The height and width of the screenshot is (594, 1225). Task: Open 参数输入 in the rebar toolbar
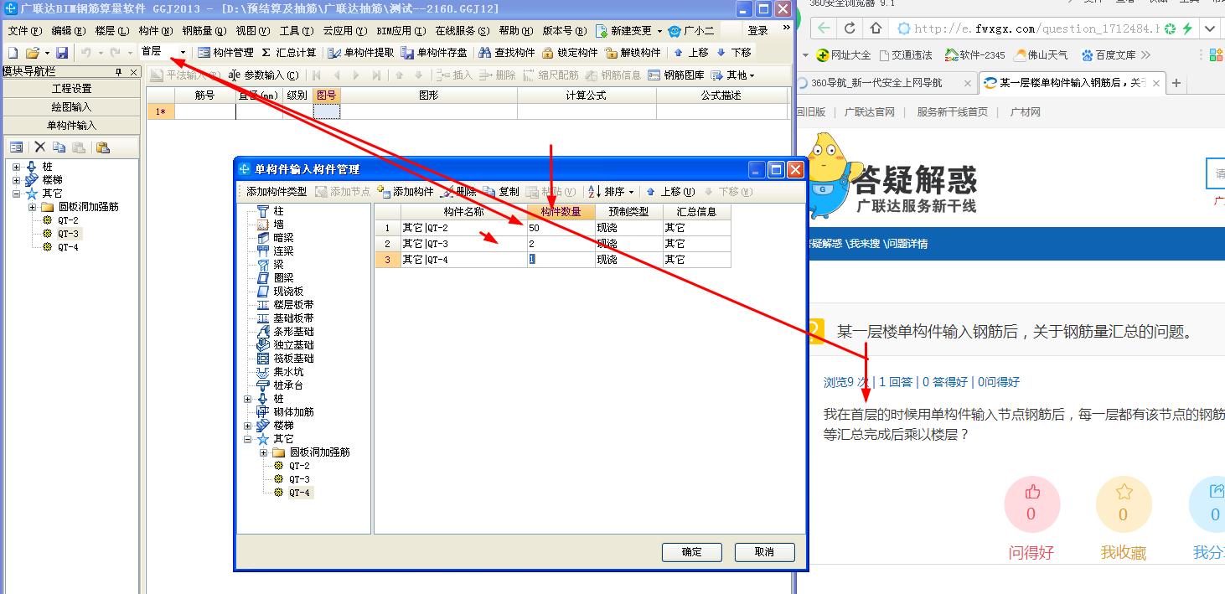[x=264, y=75]
